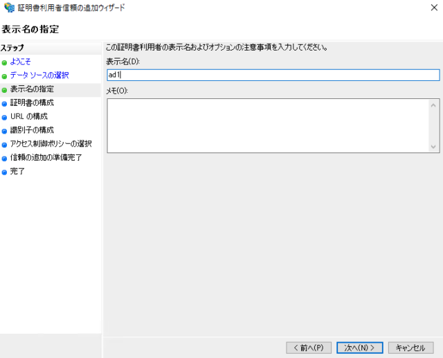This screenshot has height=358, width=443.
Task: Click the green dot beside 表示名の指定
Action: pyautogui.click(x=4, y=90)
